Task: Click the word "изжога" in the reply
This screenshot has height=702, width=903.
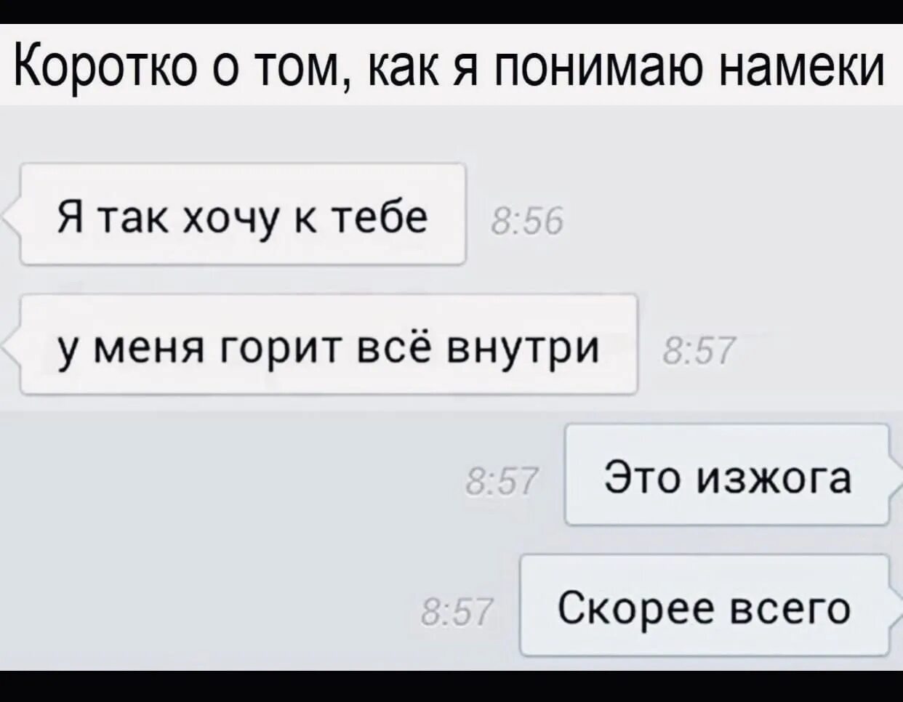Action: tap(774, 480)
